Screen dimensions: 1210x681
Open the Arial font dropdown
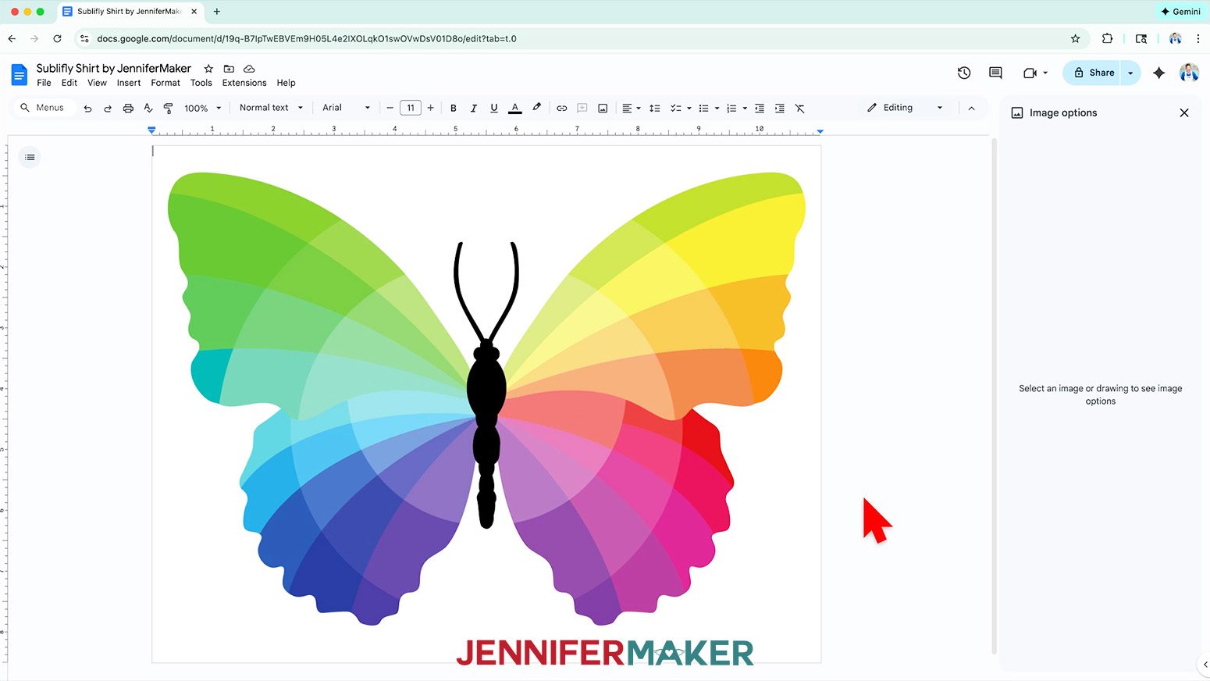[x=347, y=108]
